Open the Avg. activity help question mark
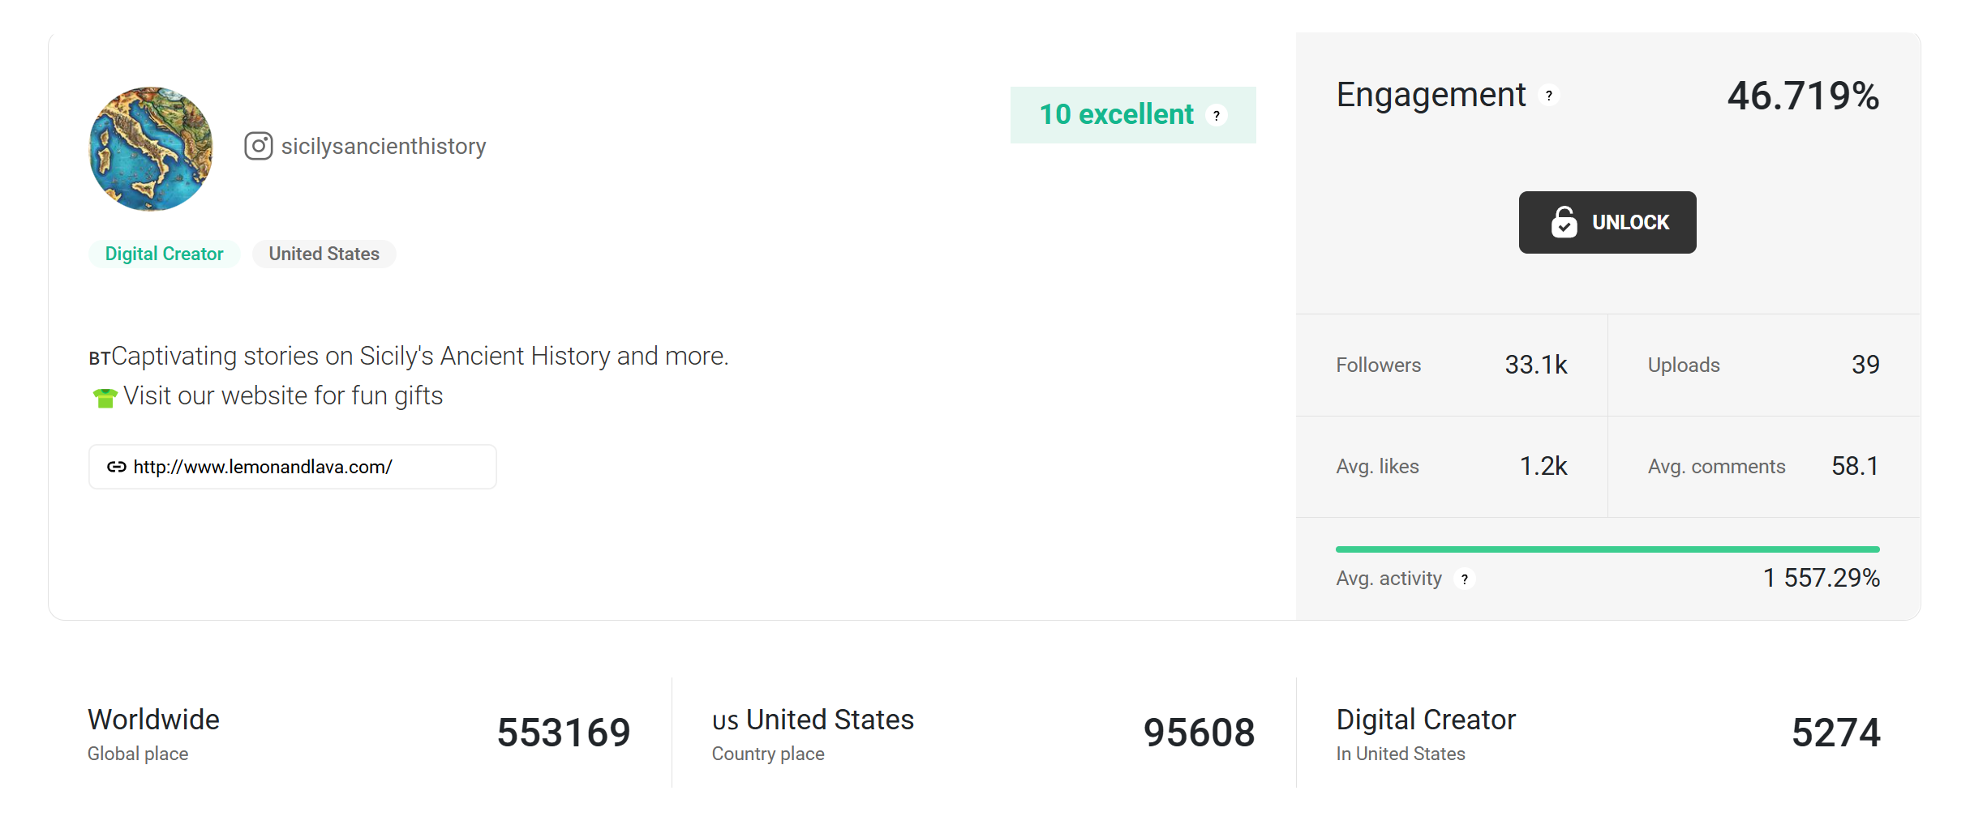The image size is (1970, 829). (x=1465, y=579)
